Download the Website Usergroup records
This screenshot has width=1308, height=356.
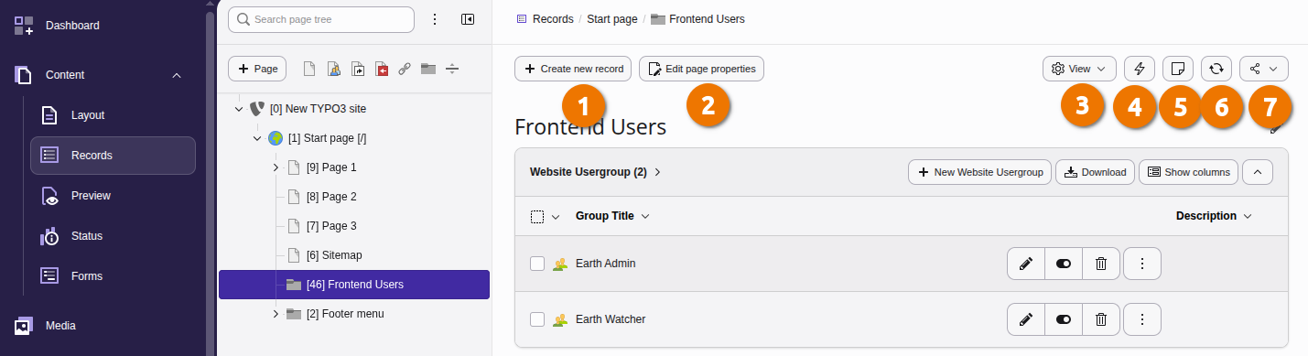click(x=1096, y=172)
